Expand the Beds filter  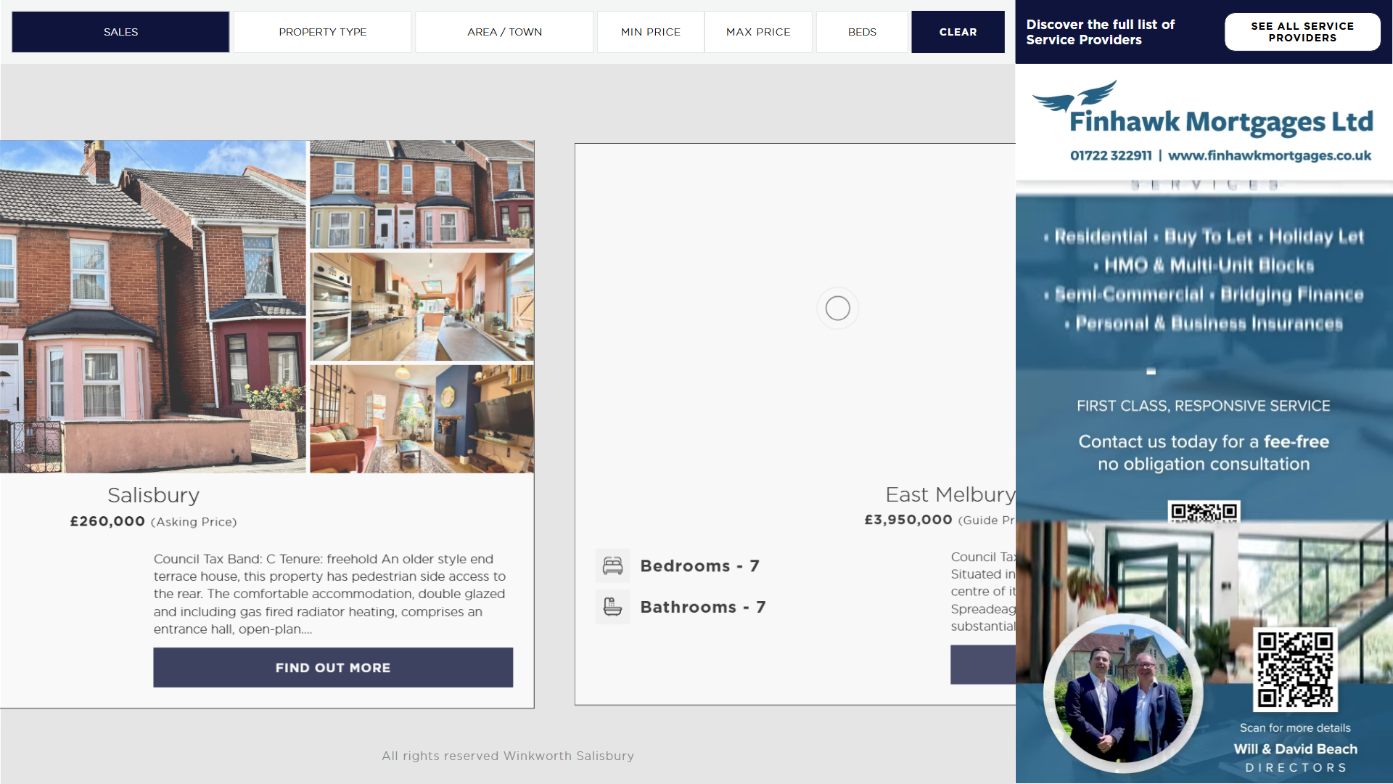coord(862,32)
